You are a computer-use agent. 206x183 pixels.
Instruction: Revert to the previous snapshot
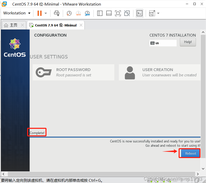tap(78, 13)
